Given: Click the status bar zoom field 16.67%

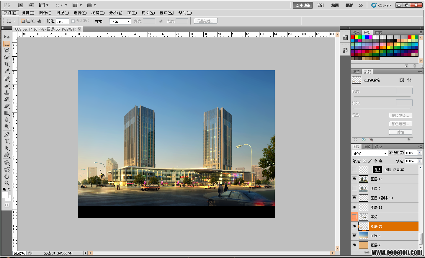Looking at the screenshot, I should [x=19, y=253].
